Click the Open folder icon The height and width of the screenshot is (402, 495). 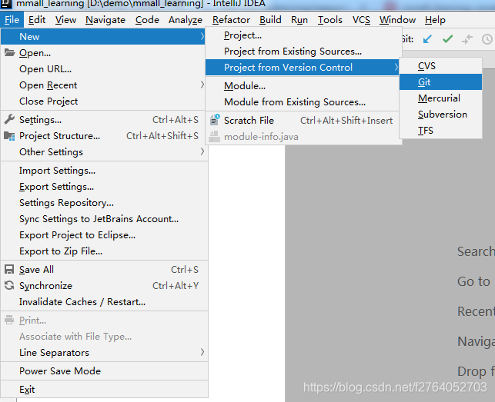tap(9, 52)
